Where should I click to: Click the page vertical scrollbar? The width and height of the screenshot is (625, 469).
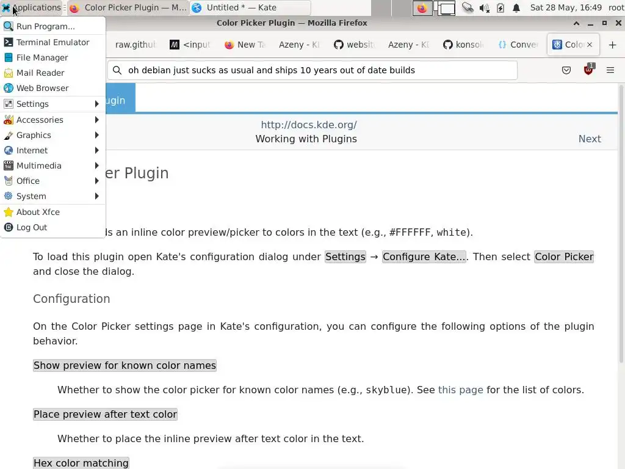pyautogui.click(x=621, y=224)
